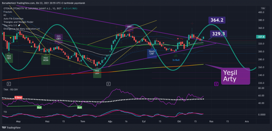Image resolution: width=272 pixels, height=131 pixels.
Task: Toggle Auto Fib Extension indicator legend
Action: [13, 19]
